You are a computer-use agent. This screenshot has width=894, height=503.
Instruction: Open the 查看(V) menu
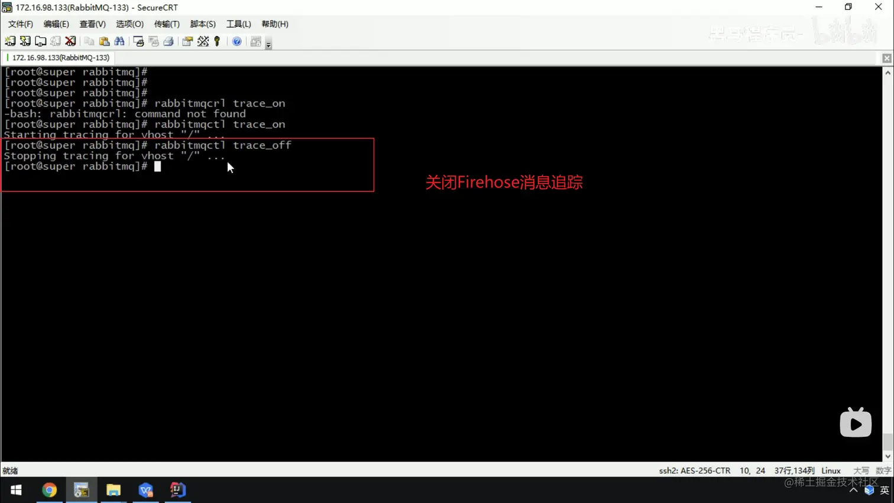(93, 24)
